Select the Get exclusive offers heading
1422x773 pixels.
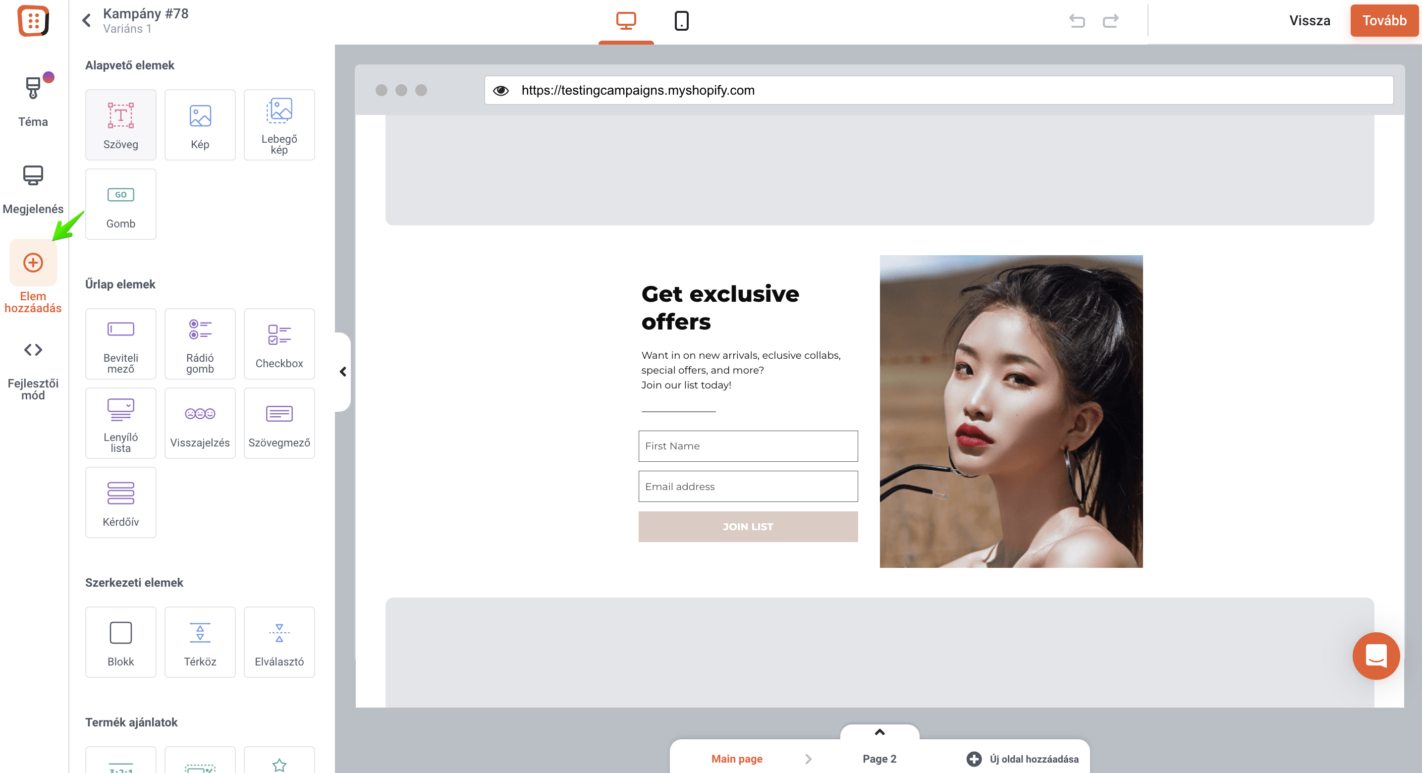(720, 308)
